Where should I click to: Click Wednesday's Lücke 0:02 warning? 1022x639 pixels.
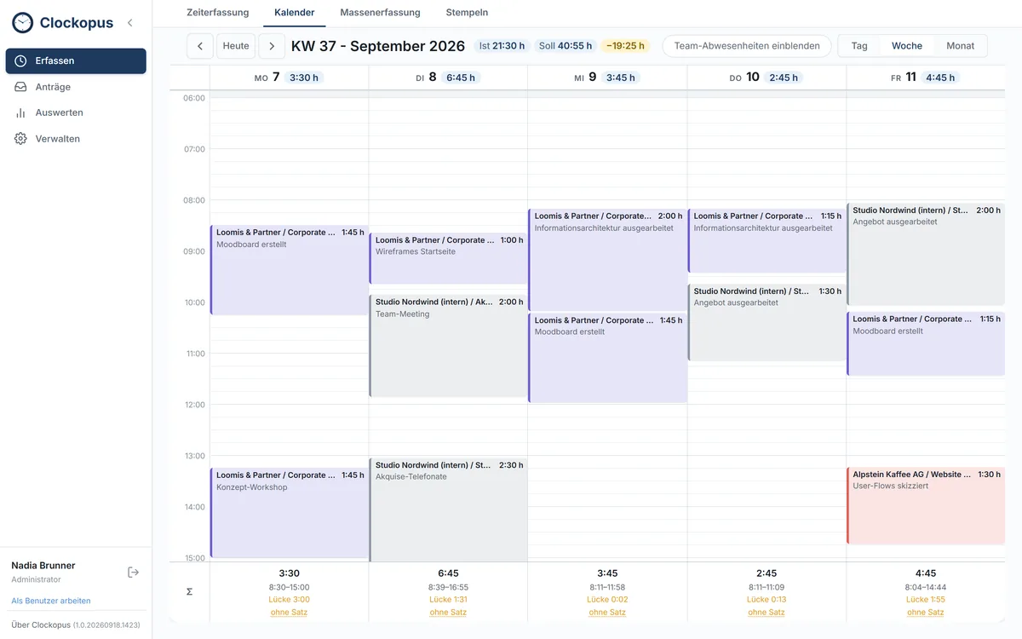coord(607,600)
